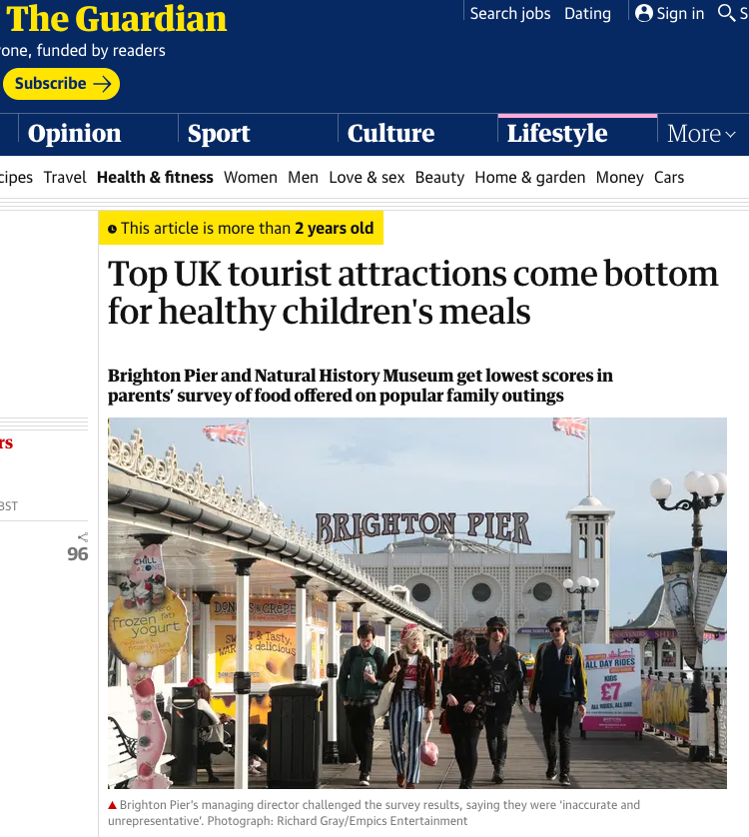Open the Home & garden subsection
Image resolution: width=749 pixels, height=837 pixels.
pos(529,177)
